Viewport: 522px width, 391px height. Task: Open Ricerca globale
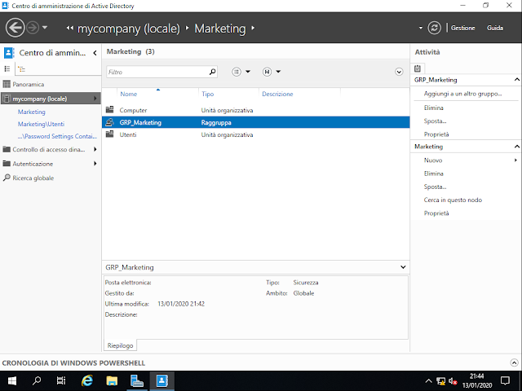pyautogui.click(x=33, y=178)
